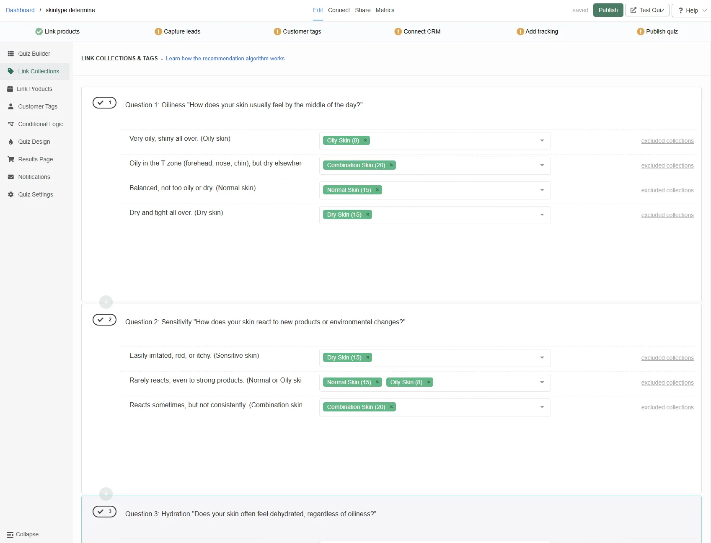The image size is (711, 543).
Task: Switch to the Metrics tab
Action: tap(385, 10)
